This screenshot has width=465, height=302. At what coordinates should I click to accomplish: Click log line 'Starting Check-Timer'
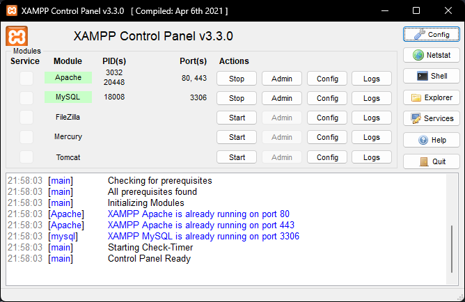point(150,248)
